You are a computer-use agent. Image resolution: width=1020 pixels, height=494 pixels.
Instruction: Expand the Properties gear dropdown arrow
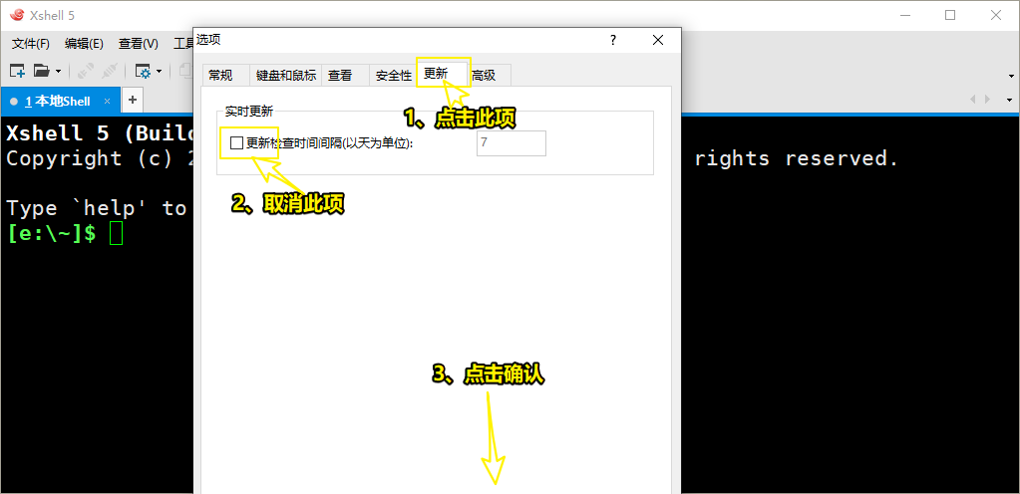point(159,71)
